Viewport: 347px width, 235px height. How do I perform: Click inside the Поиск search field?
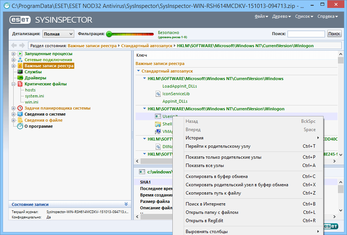306,34
